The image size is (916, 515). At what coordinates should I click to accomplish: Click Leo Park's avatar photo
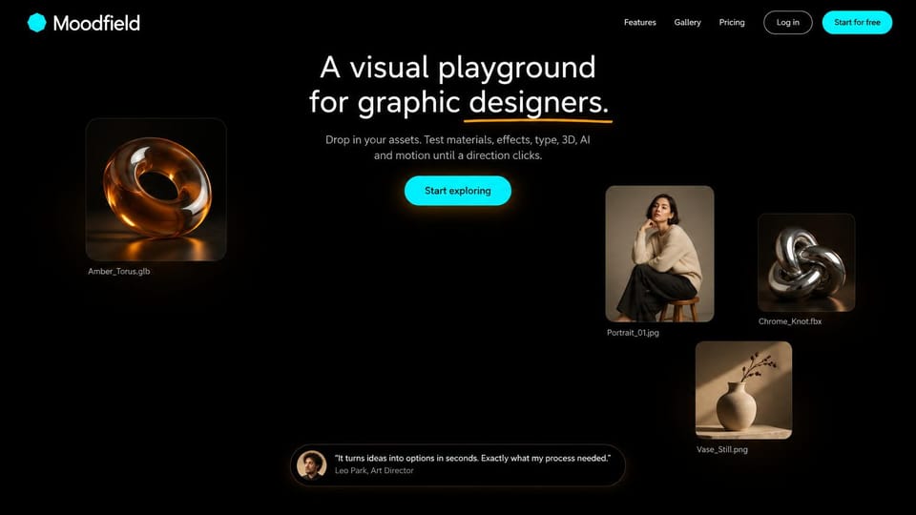tap(311, 464)
